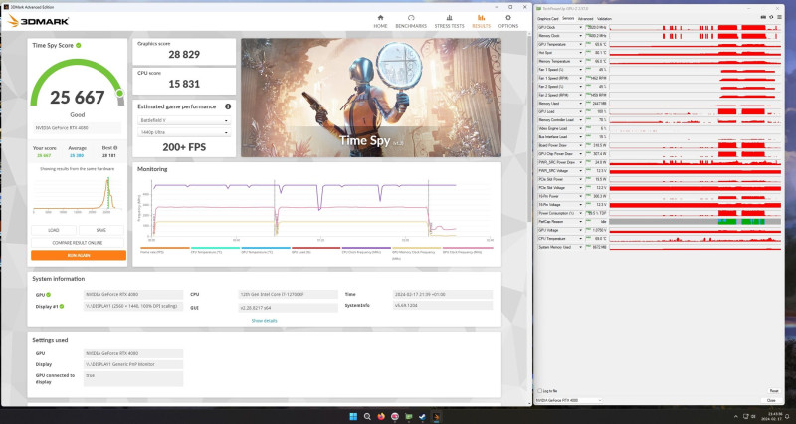
Task: Switch to Advanced tab in GPU-Z
Action: (585, 19)
